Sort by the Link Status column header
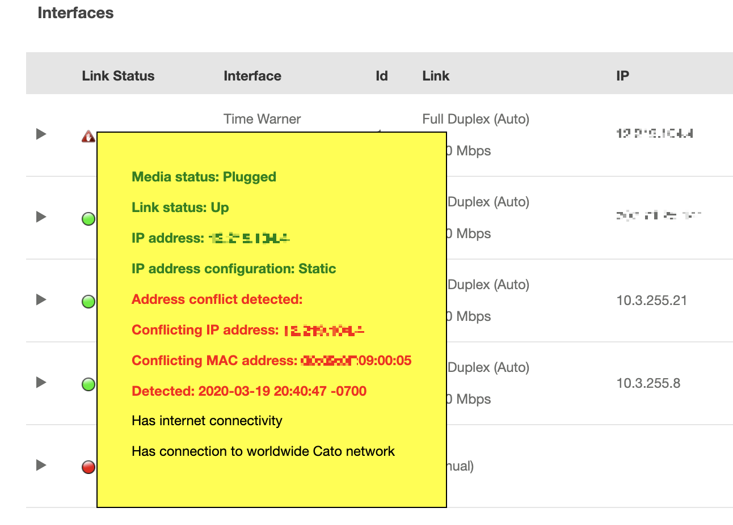This screenshot has height=525, width=733. [x=118, y=76]
